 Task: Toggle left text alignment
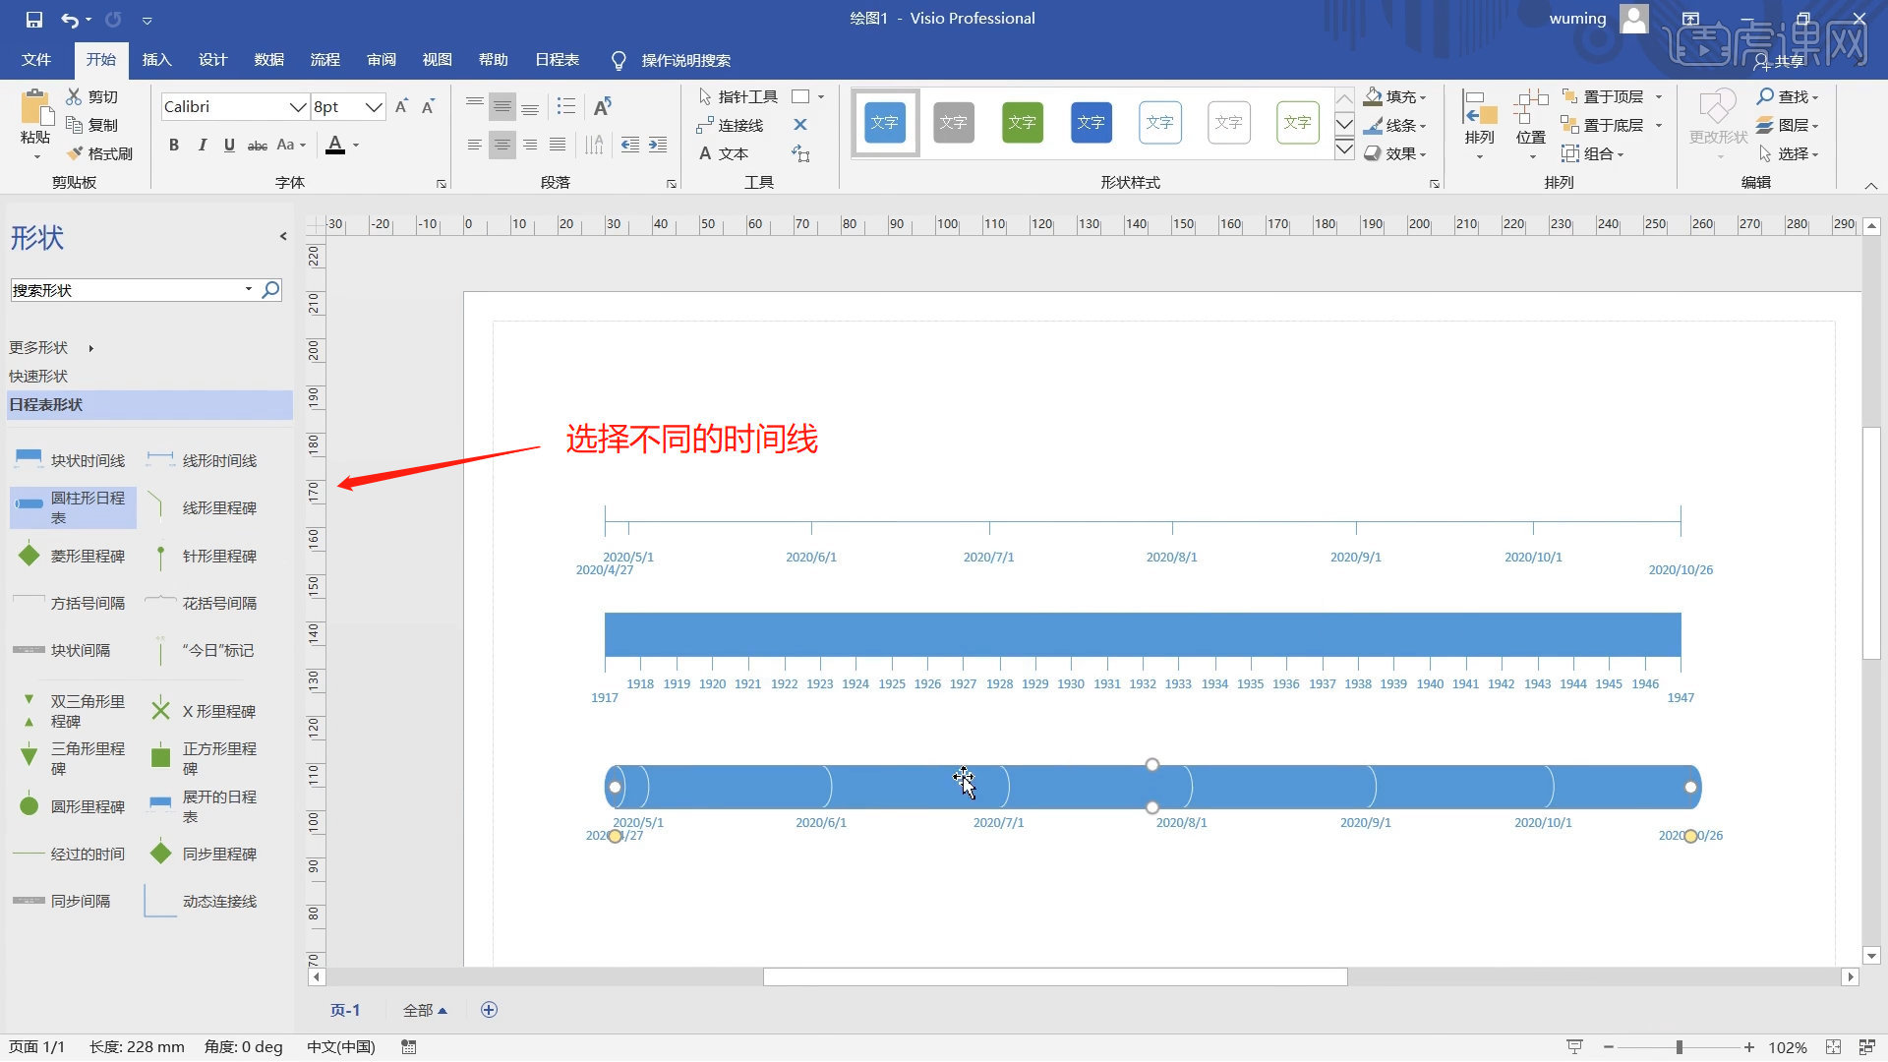coord(474,145)
